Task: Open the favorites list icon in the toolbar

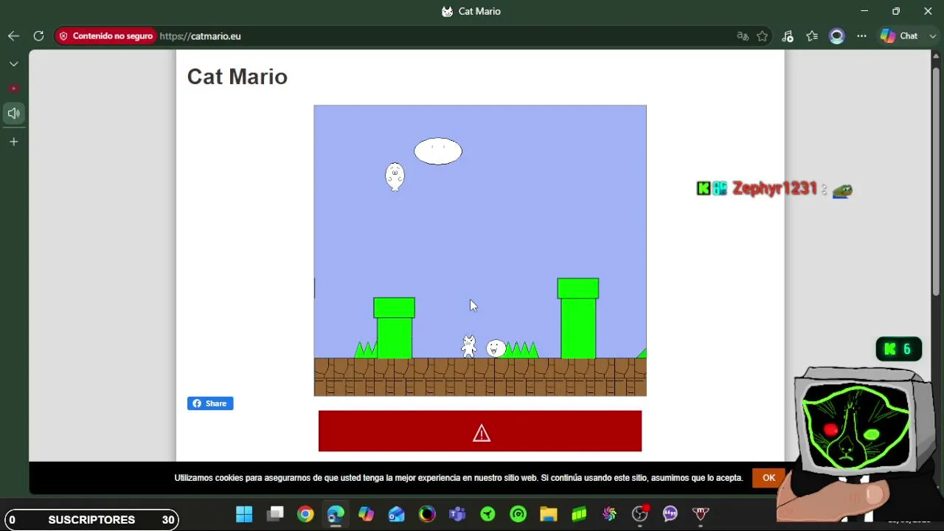Action: point(812,36)
